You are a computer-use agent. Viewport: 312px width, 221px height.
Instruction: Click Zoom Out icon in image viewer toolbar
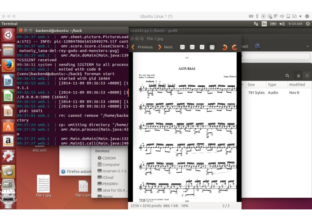192,47
